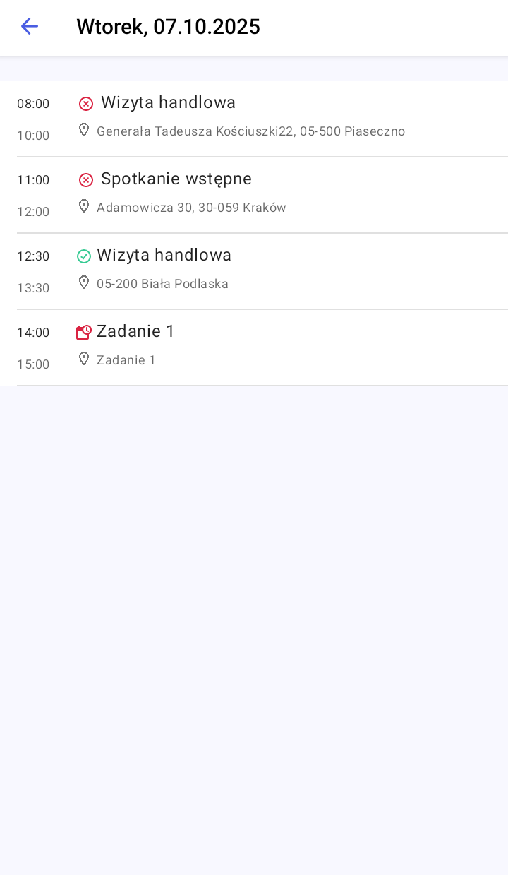The width and height of the screenshot is (508, 875).
Task: Click the red cancelled icon beside Spotkanie wstępne
Action: tap(85, 180)
